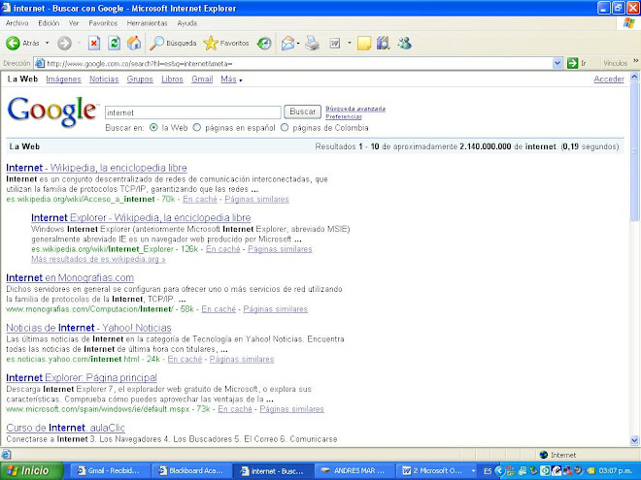641x480 pixels.
Task: Open Favoritos star toolbar button
Action: click(226, 43)
